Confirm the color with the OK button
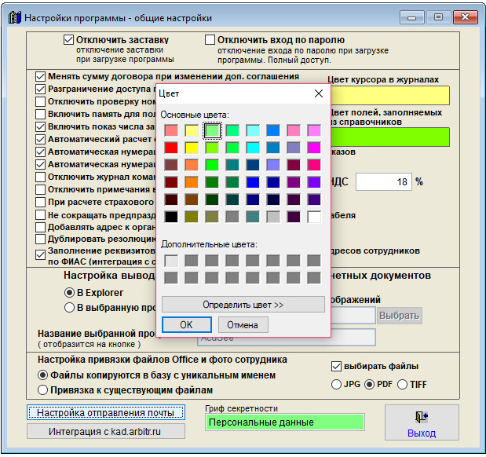Viewport: 486px width, 457px height. pos(185,325)
